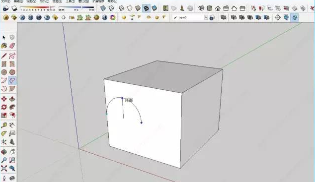
Task: Select the Rotate tool
Action: point(4,107)
